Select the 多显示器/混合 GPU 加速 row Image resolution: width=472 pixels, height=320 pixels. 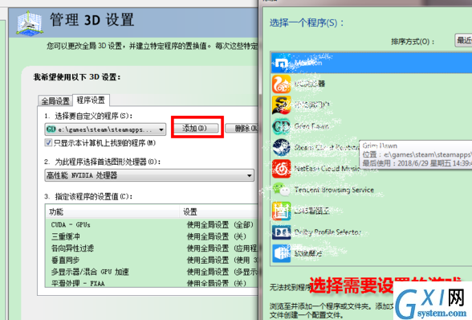pyautogui.click(x=152, y=272)
